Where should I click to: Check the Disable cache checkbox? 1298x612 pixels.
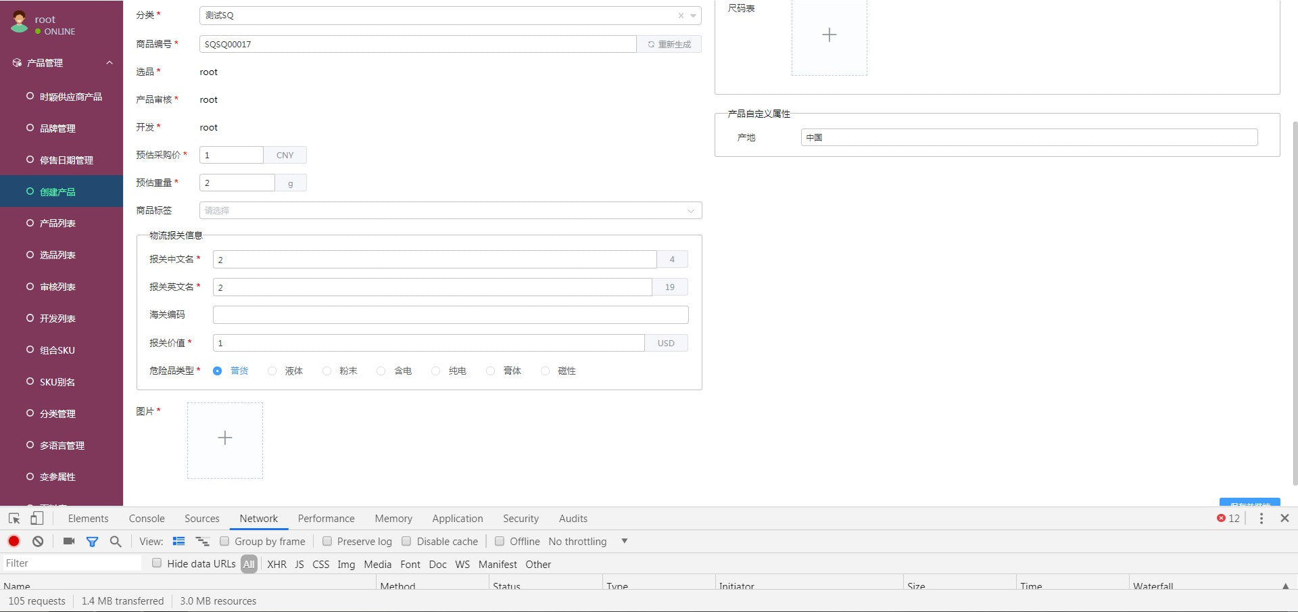coord(406,541)
